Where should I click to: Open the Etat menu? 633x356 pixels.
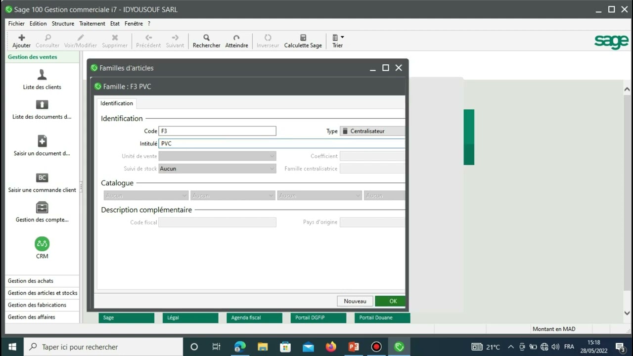115,23
